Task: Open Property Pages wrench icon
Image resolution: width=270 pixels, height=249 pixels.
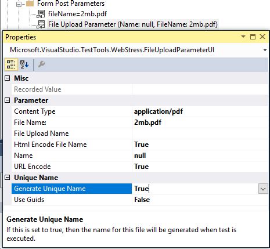Action: pyautogui.click(x=41, y=64)
